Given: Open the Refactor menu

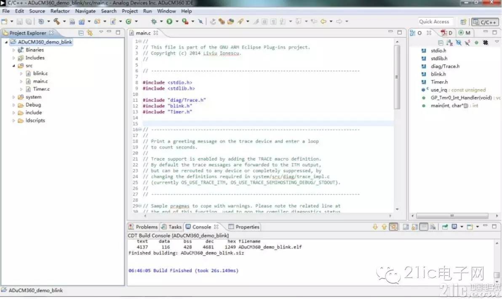Looking at the screenshot, I should click(60, 11).
